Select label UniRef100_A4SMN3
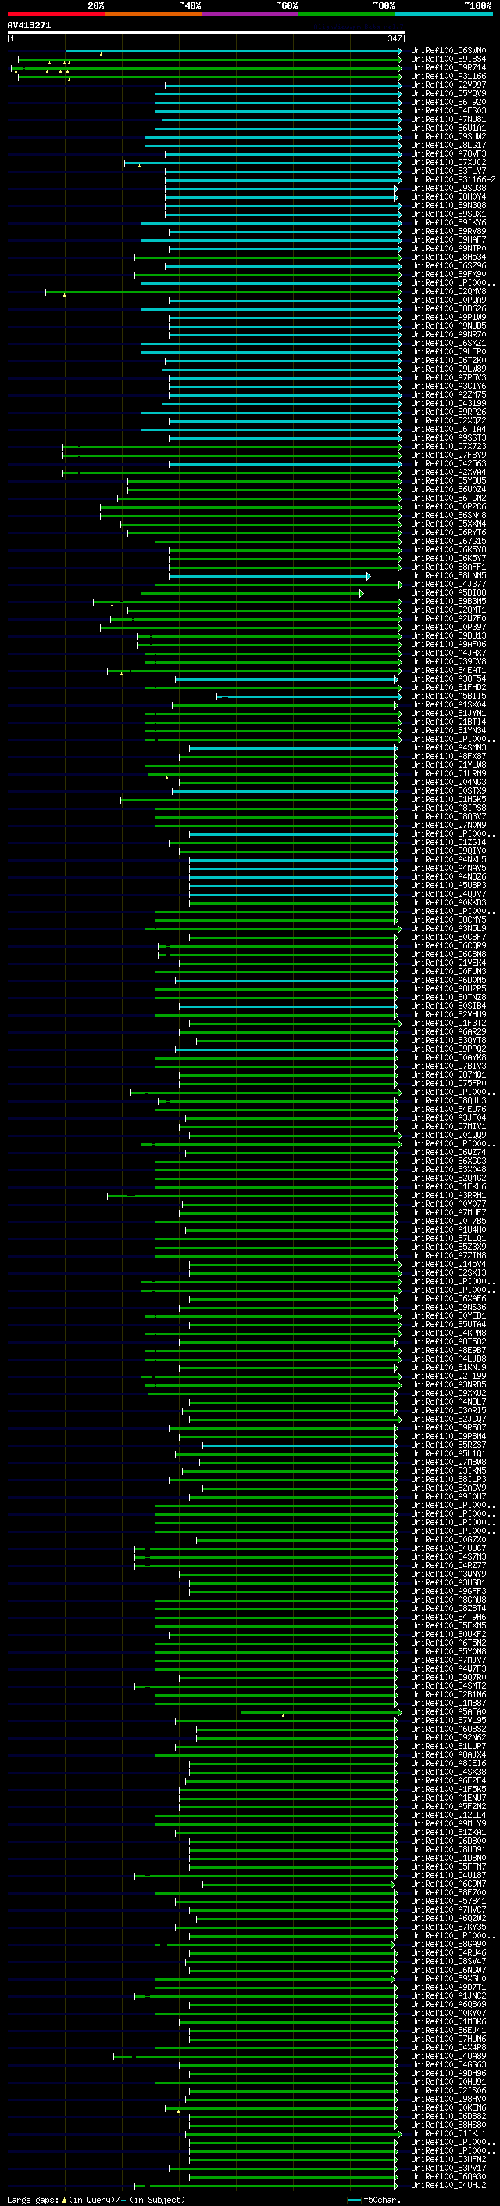The width and height of the screenshot is (500, 2206). [x=448, y=748]
